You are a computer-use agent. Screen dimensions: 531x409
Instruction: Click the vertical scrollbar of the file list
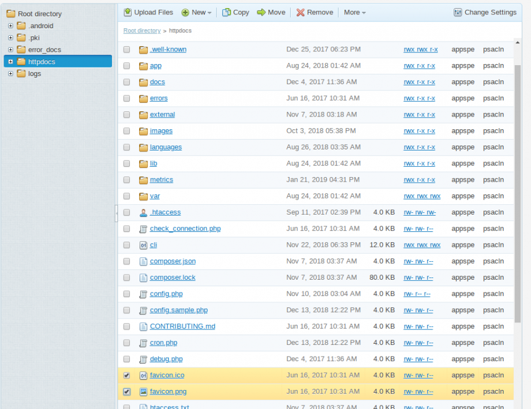(517, 190)
